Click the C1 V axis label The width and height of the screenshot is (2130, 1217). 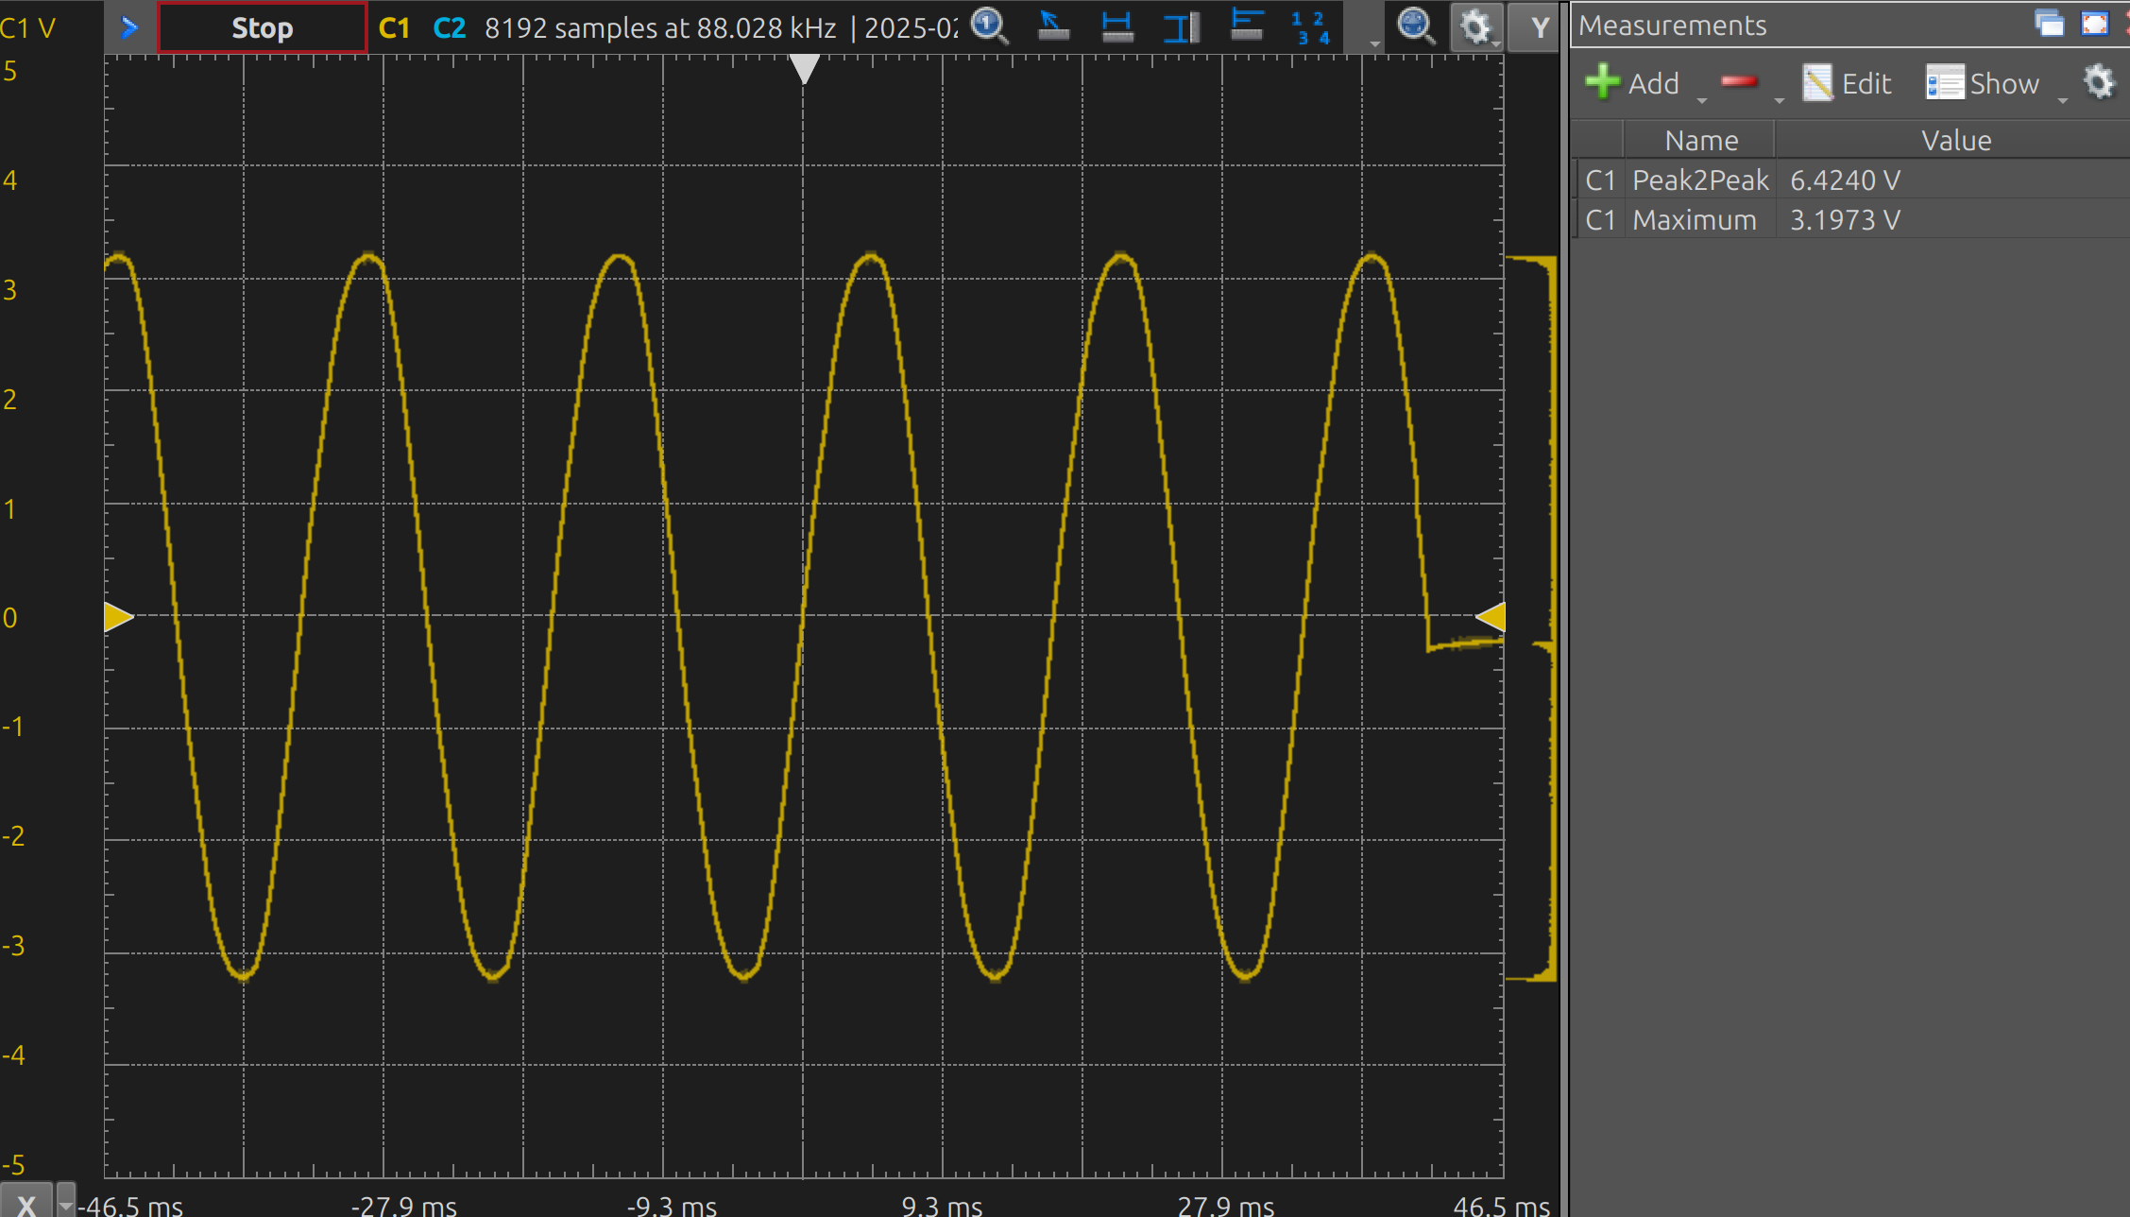click(28, 28)
